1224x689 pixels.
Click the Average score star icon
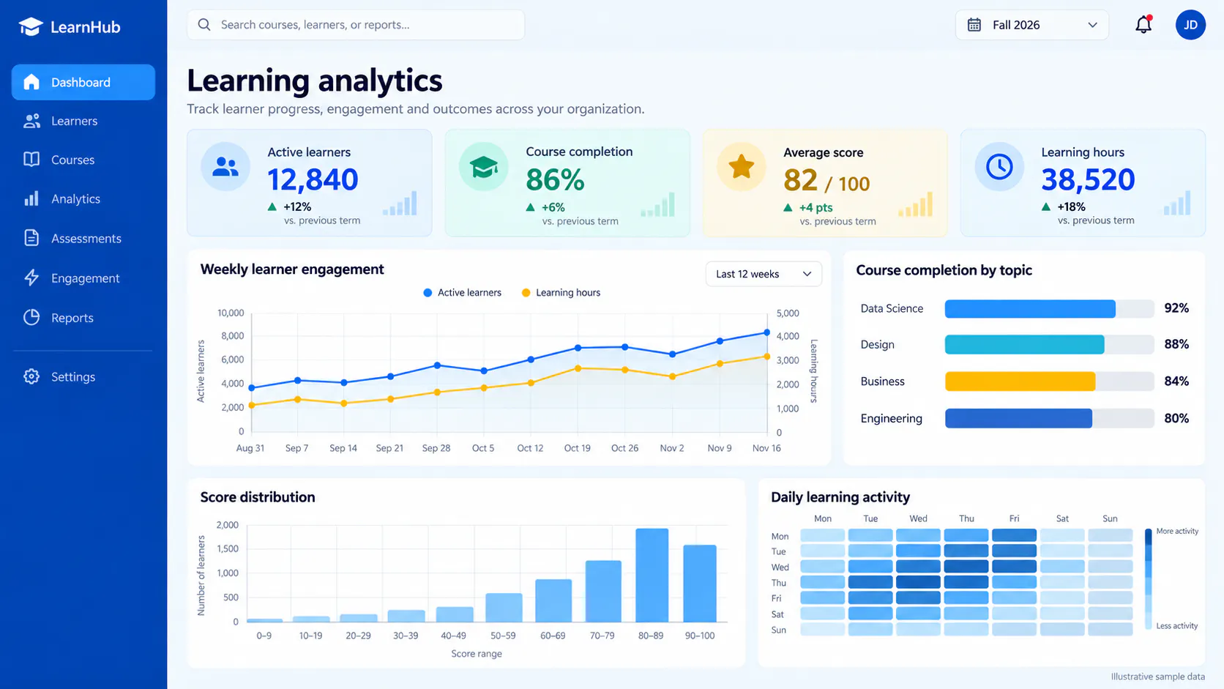[x=742, y=167]
